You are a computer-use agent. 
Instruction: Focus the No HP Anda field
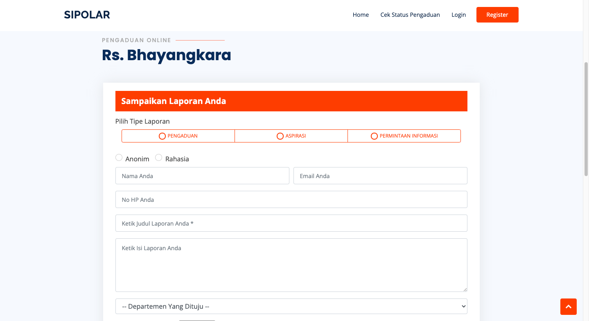pyautogui.click(x=291, y=199)
